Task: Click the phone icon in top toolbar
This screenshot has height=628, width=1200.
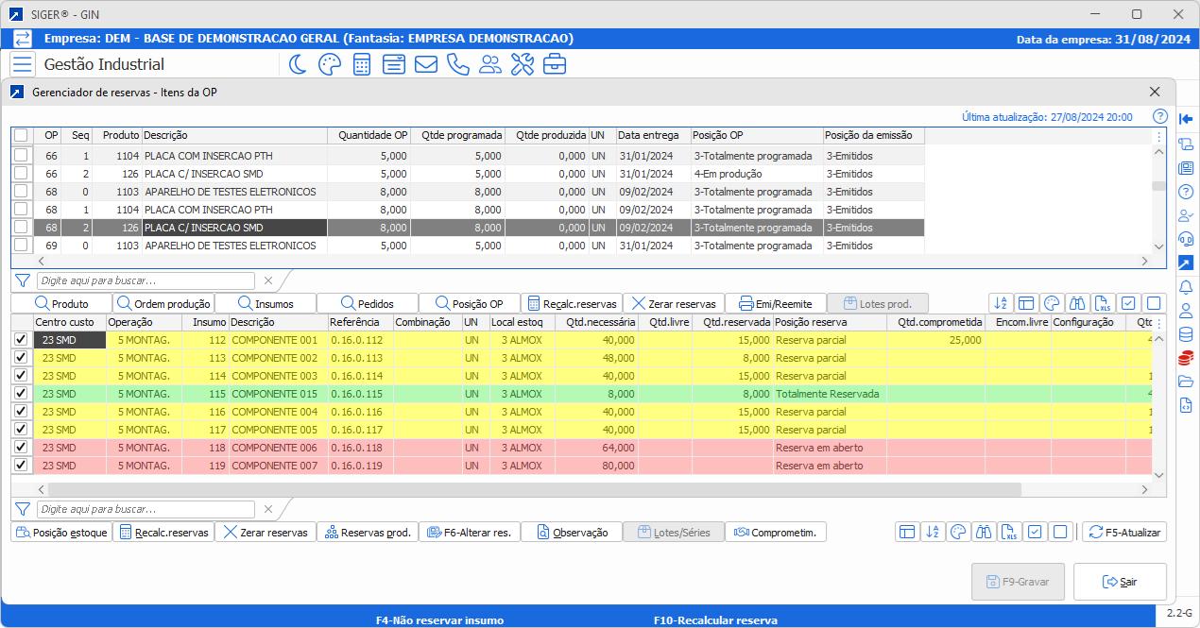Action: (x=457, y=64)
